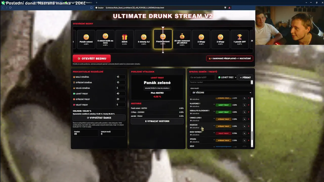Delete the KOZÁČEK entry
The image size is (324, 182).
click(x=249, y=126)
